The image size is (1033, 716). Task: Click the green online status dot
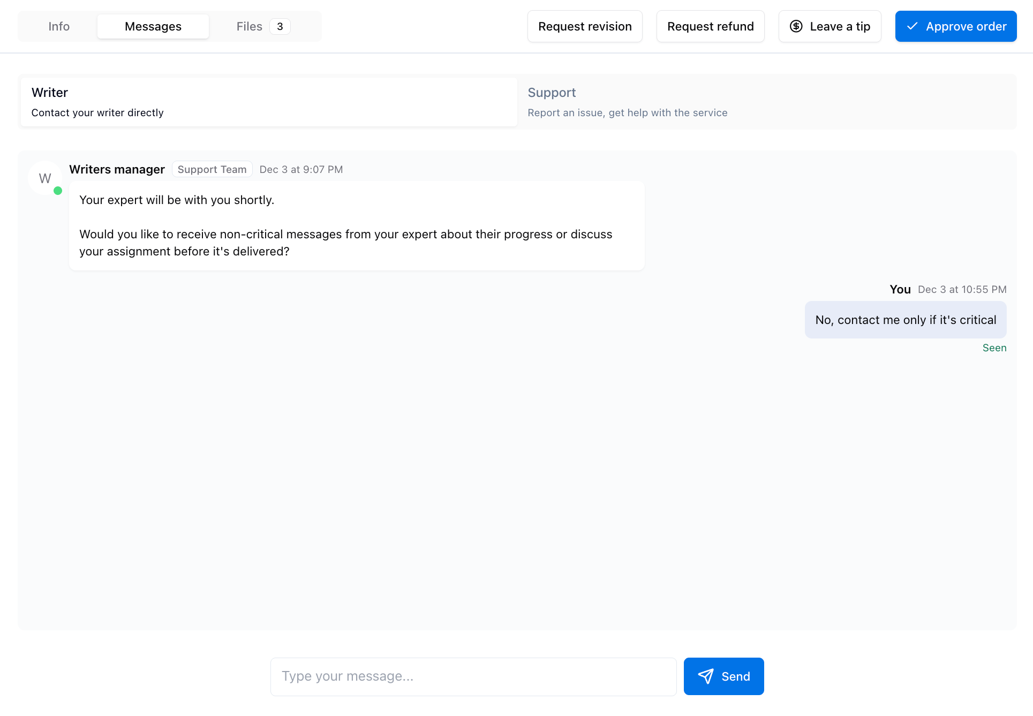pyautogui.click(x=58, y=191)
